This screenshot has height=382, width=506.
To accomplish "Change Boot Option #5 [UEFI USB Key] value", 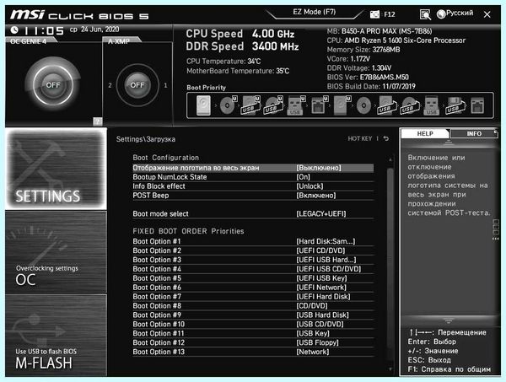I will coord(322,278).
